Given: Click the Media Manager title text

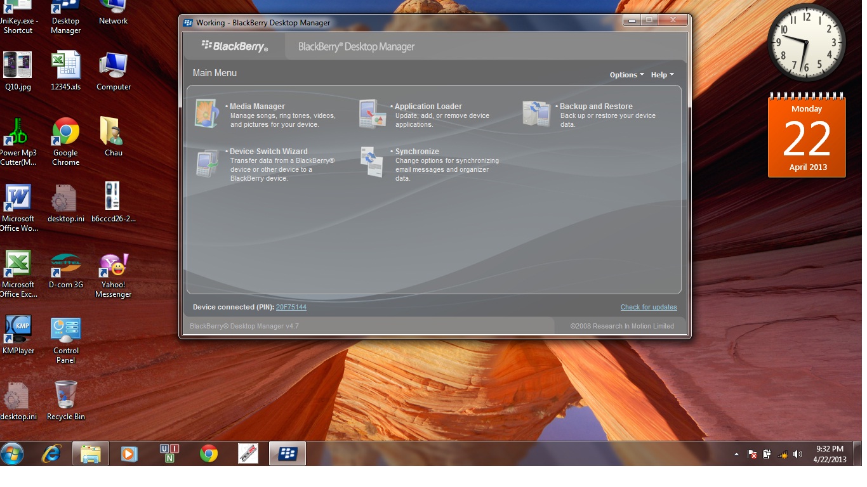Looking at the screenshot, I should (x=257, y=107).
